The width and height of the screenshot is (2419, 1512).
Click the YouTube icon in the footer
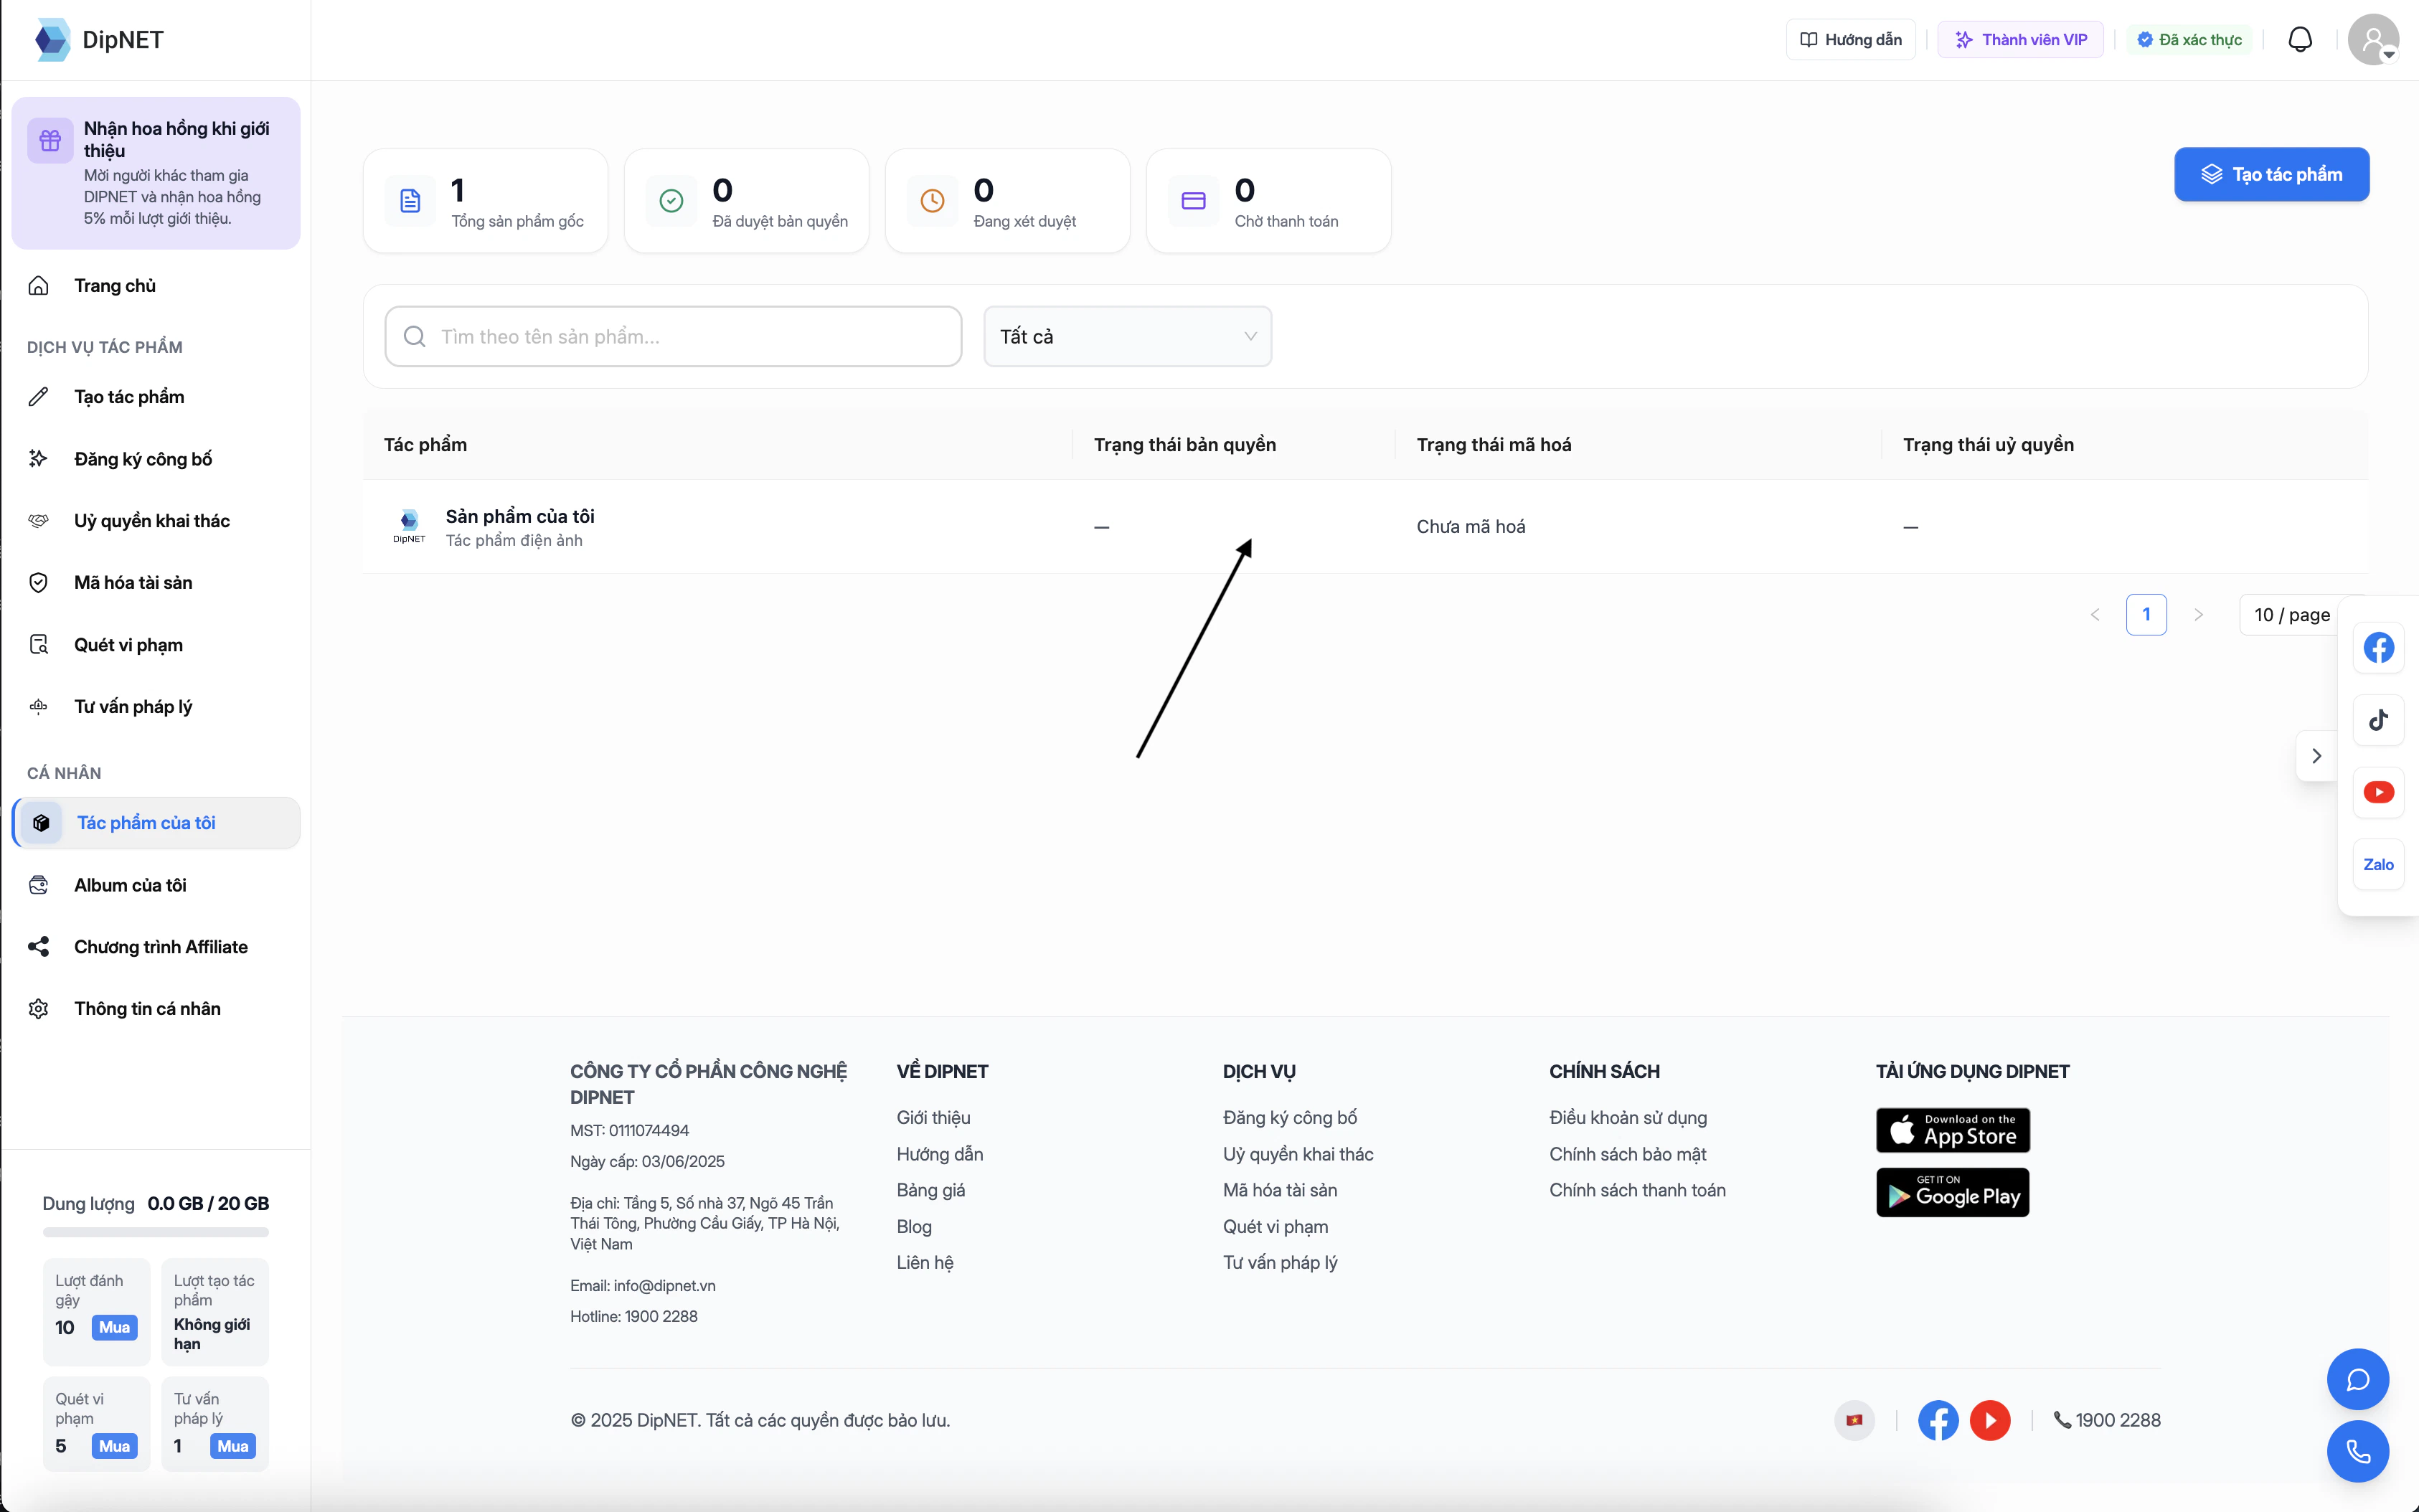tap(1990, 1420)
